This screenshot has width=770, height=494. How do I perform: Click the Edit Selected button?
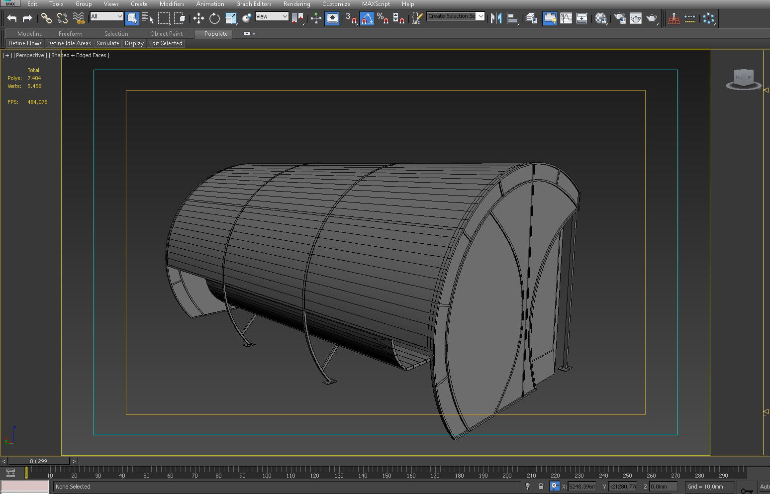pyautogui.click(x=166, y=43)
